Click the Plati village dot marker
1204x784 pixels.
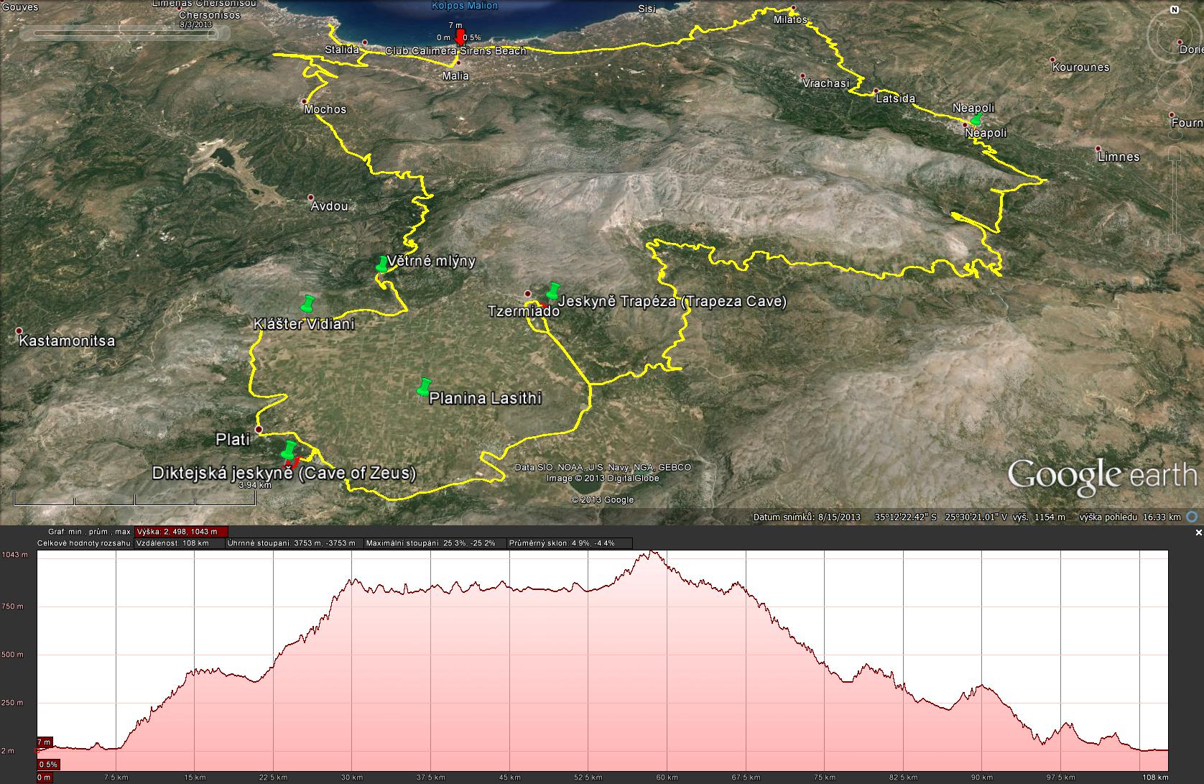pos(259,430)
